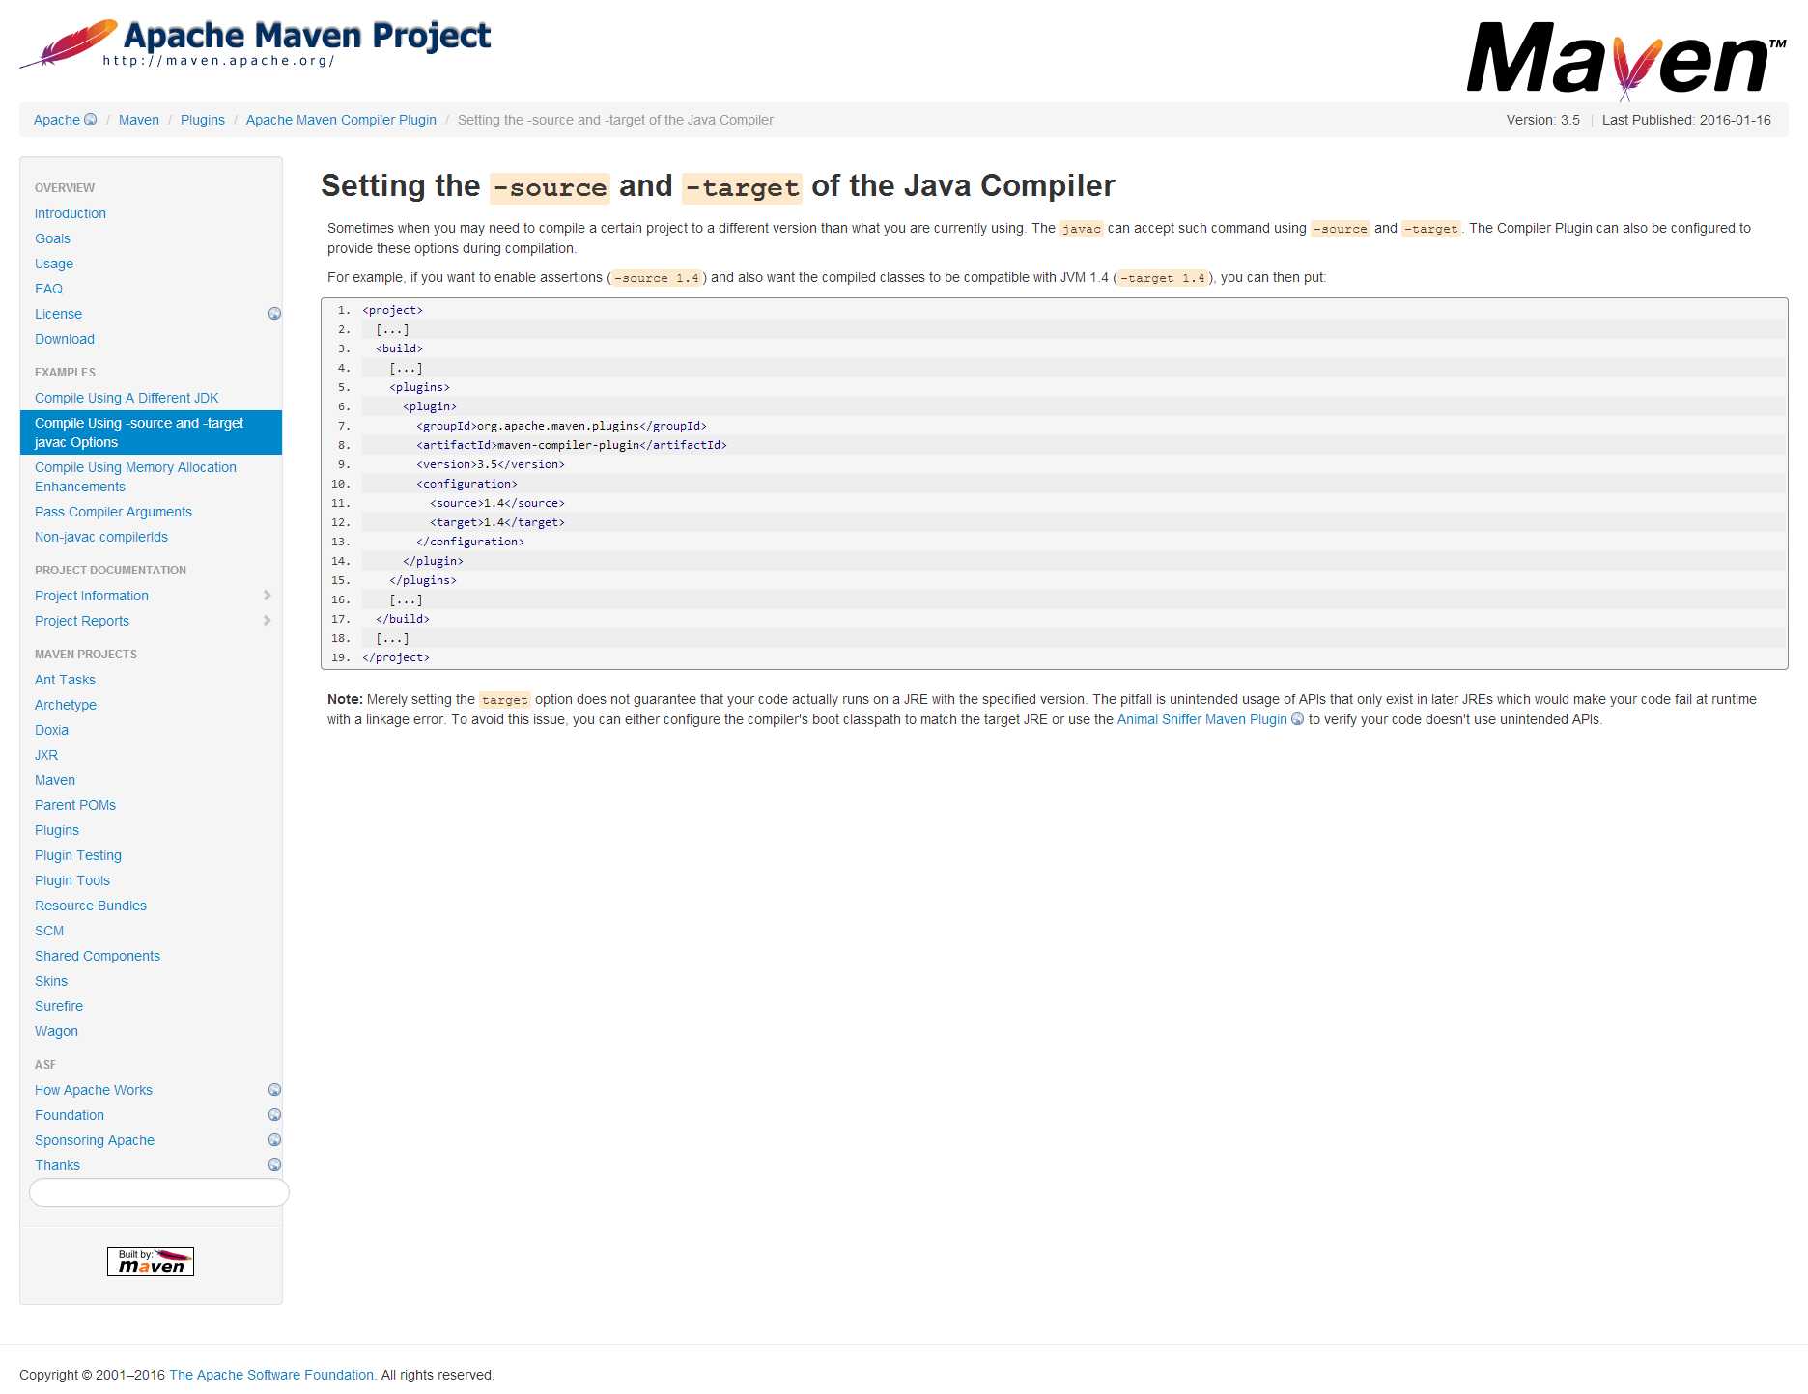1808x1394 pixels.
Task: Open the Introduction page in sidebar
Action: pyautogui.click(x=71, y=213)
